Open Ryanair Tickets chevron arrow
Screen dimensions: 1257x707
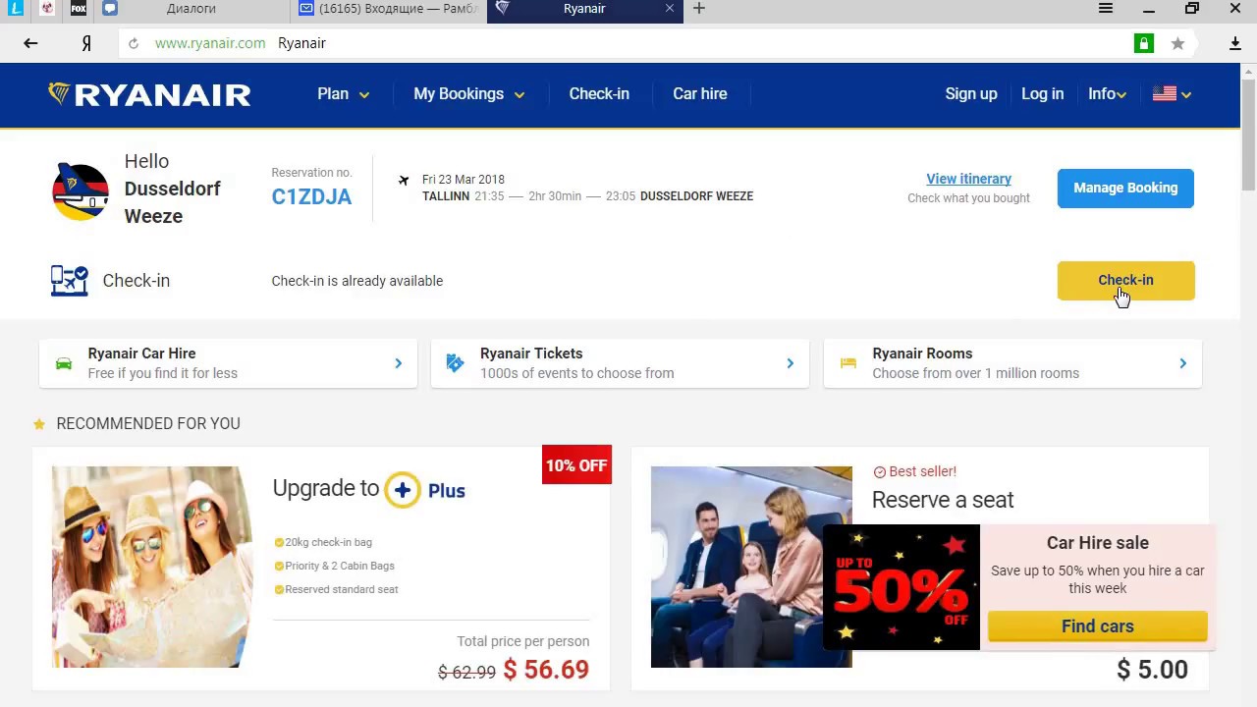click(x=790, y=363)
